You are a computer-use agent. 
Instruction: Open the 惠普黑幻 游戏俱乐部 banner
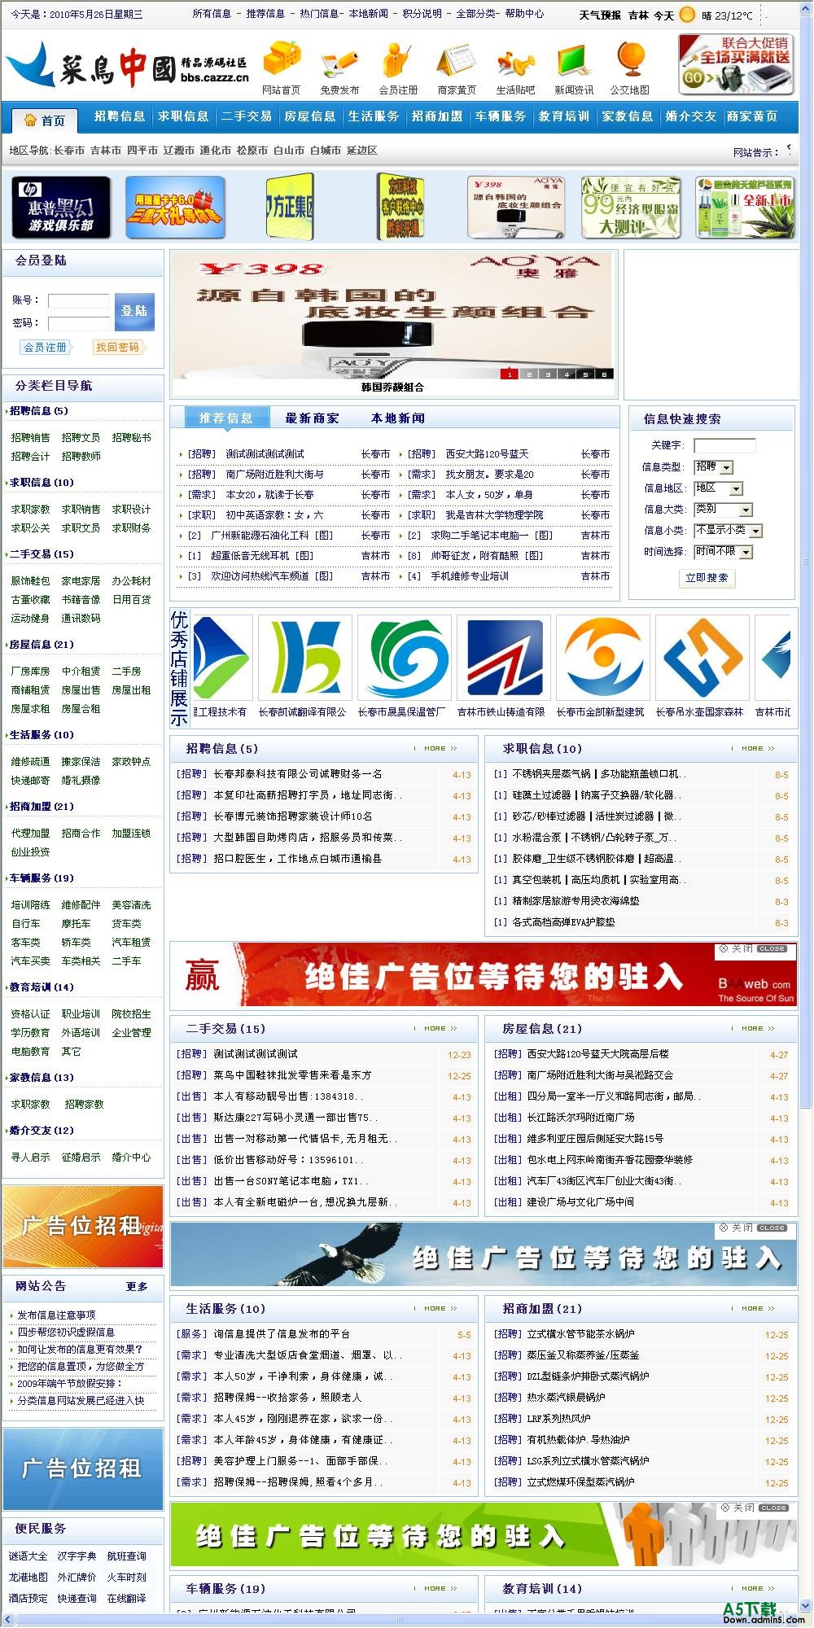(x=62, y=207)
